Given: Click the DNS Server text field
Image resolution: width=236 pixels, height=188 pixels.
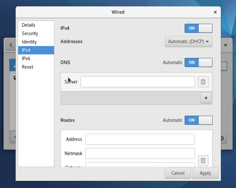Looking at the screenshot, I should point(137,82).
